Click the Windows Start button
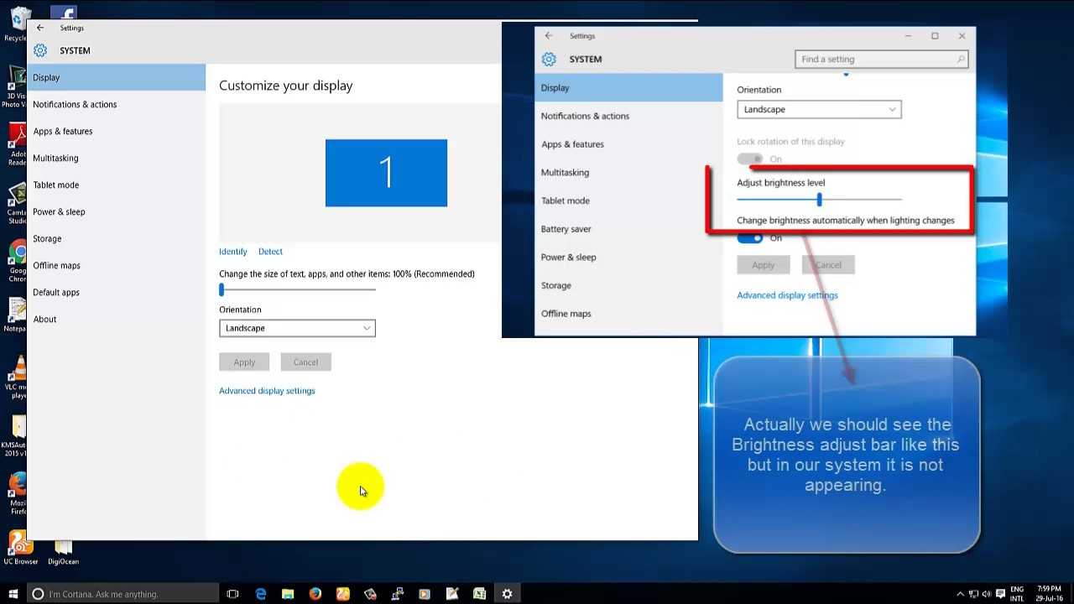The height and width of the screenshot is (604, 1074). pyautogui.click(x=13, y=594)
